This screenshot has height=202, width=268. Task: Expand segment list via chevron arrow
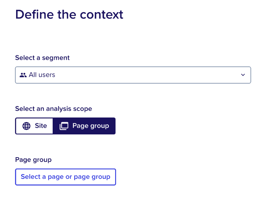pyautogui.click(x=243, y=75)
